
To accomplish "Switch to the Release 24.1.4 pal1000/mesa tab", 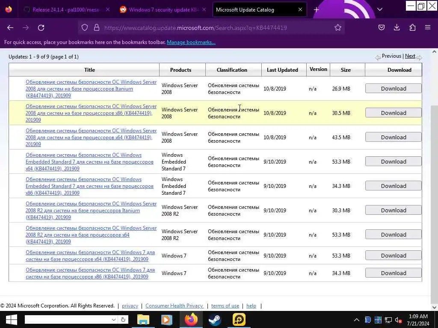I will pyautogui.click(x=65, y=10).
